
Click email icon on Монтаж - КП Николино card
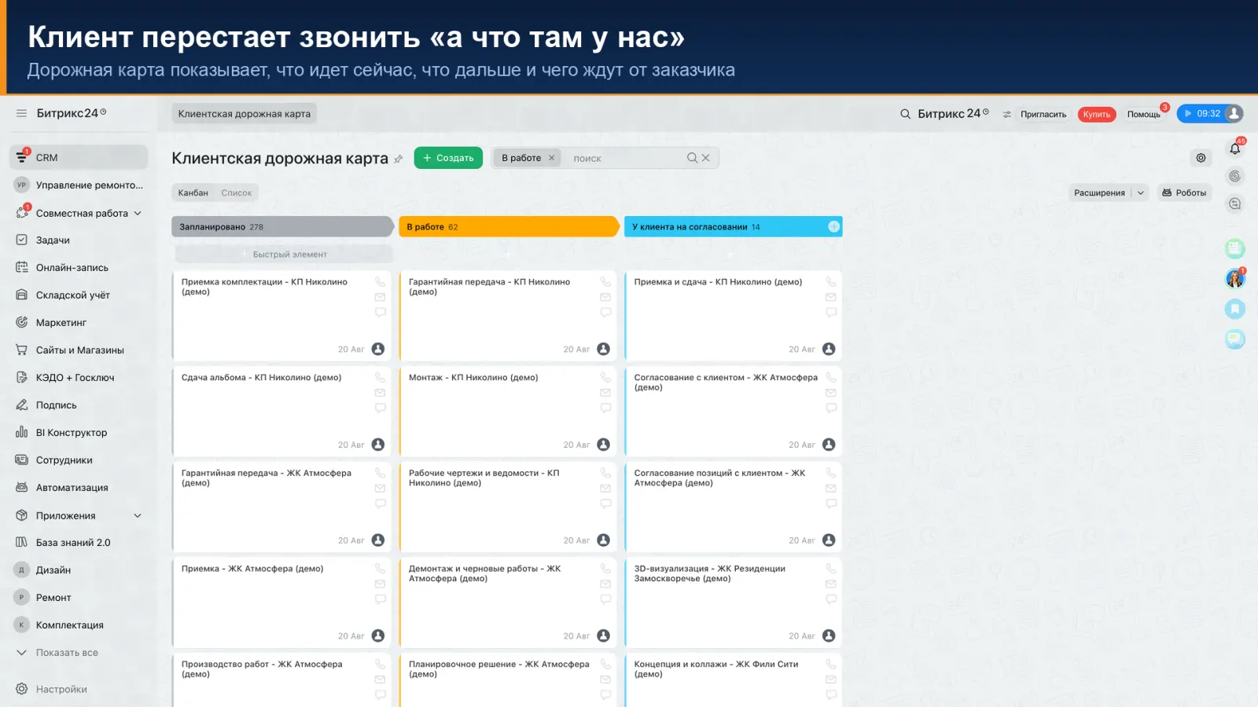point(605,393)
